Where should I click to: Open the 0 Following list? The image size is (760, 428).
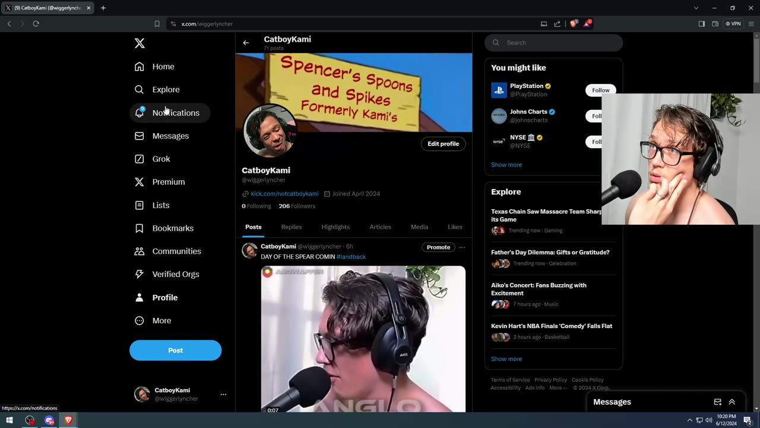[256, 206]
